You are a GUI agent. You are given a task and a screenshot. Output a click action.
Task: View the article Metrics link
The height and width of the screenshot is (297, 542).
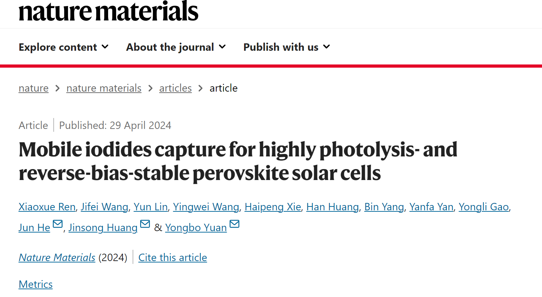36,284
